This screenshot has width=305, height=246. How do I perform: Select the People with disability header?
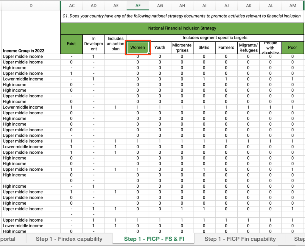pyautogui.click(x=270, y=48)
